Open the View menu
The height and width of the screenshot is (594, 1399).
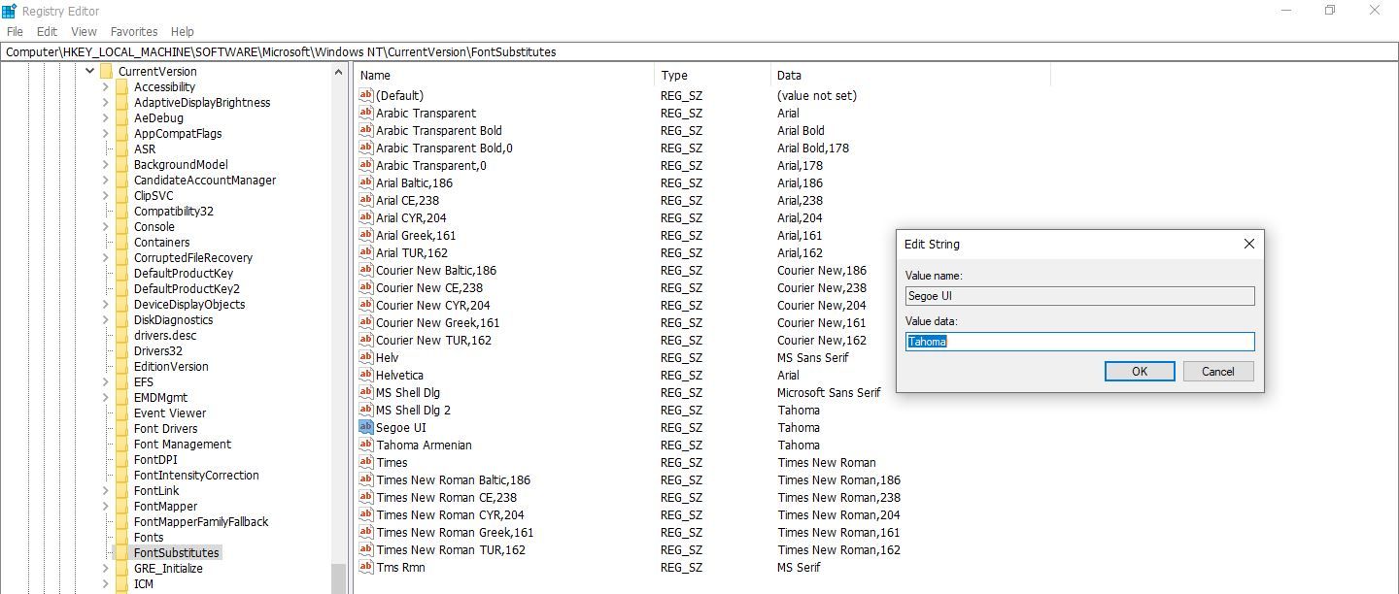point(84,31)
